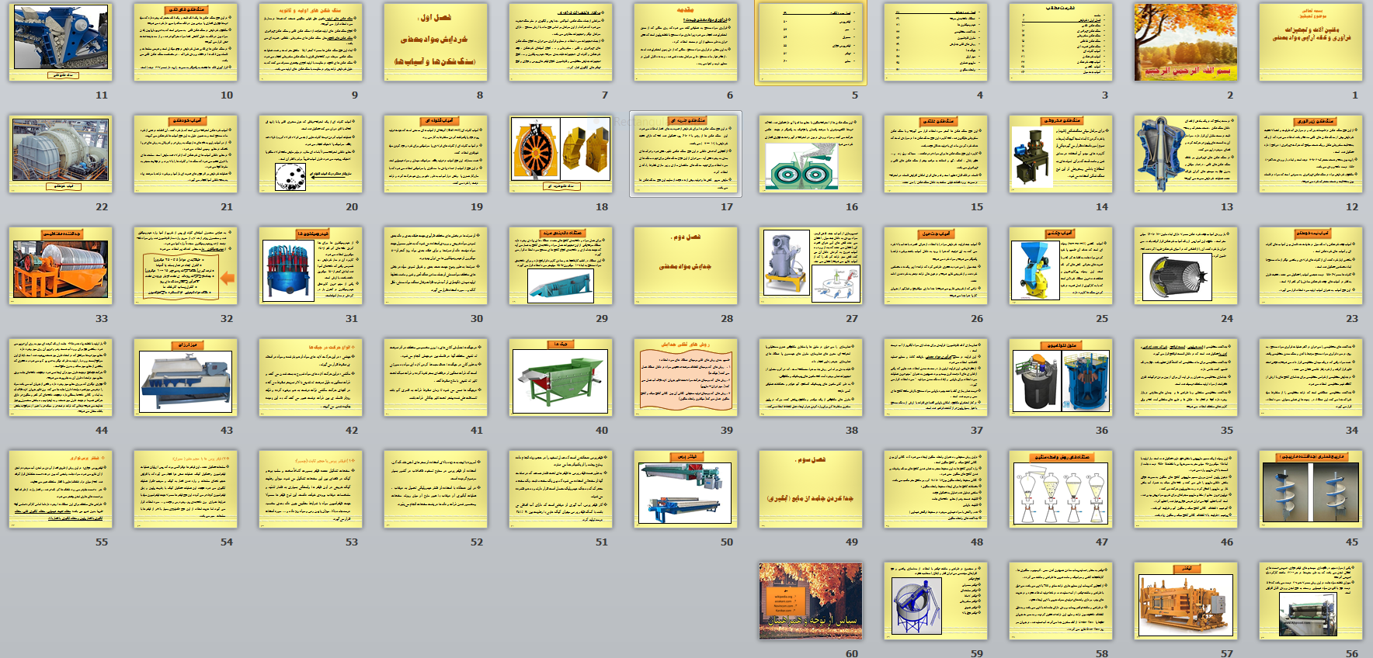Select slide 18 with the orange wheel image
Image resolution: width=1373 pixels, height=658 pixels.
click(x=561, y=154)
